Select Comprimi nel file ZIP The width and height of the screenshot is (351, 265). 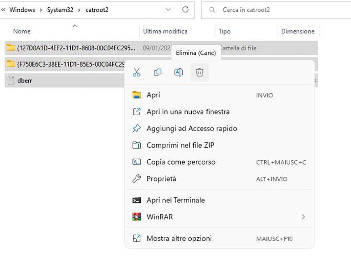click(180, 145)
